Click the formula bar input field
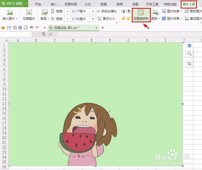This screenshot has width=202, height=170. pyautogui.click(x=130, y=34)
